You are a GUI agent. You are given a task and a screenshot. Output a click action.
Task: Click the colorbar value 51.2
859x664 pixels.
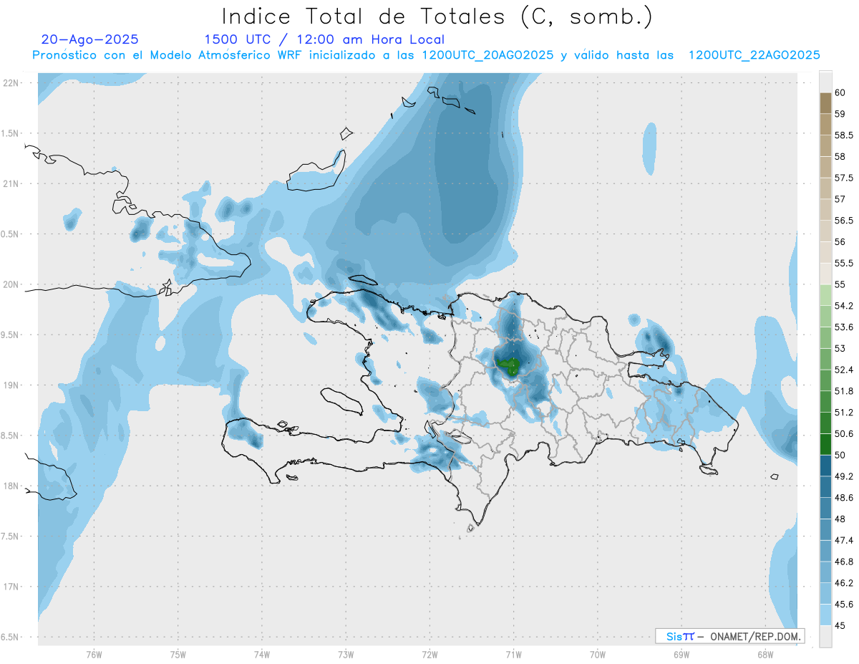[844, 413]
